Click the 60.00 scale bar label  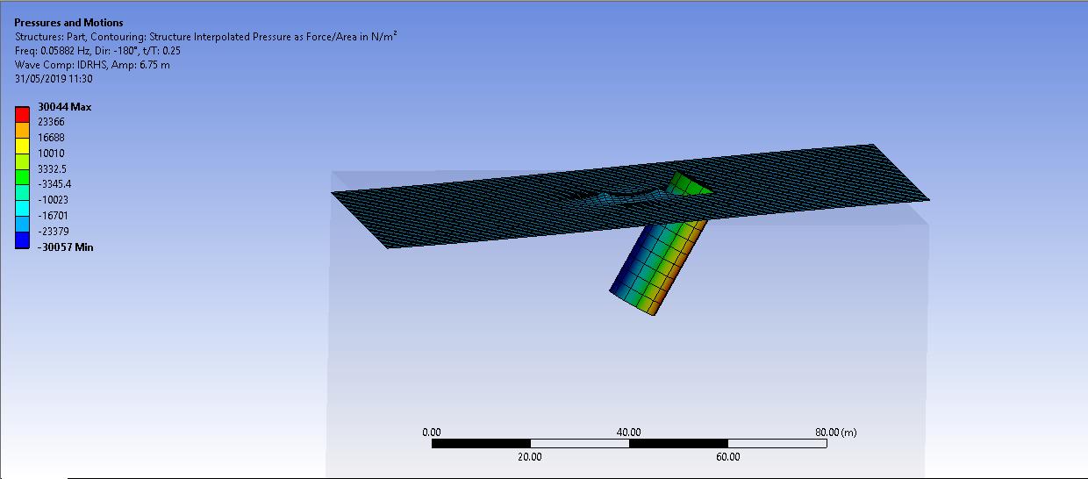pyautogui.click(x=728, y=456)
